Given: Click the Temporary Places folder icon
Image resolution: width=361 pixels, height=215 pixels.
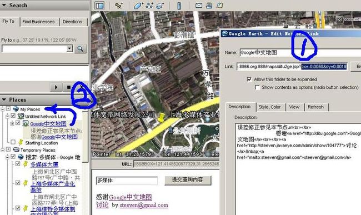Looking at the screenshot, I should [16, 150].
